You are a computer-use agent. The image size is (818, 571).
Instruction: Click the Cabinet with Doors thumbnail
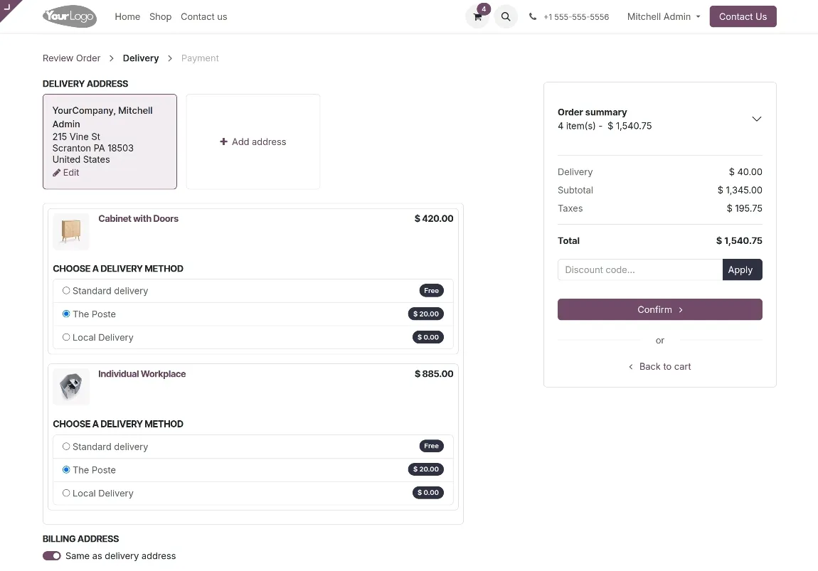coord(71,231)
